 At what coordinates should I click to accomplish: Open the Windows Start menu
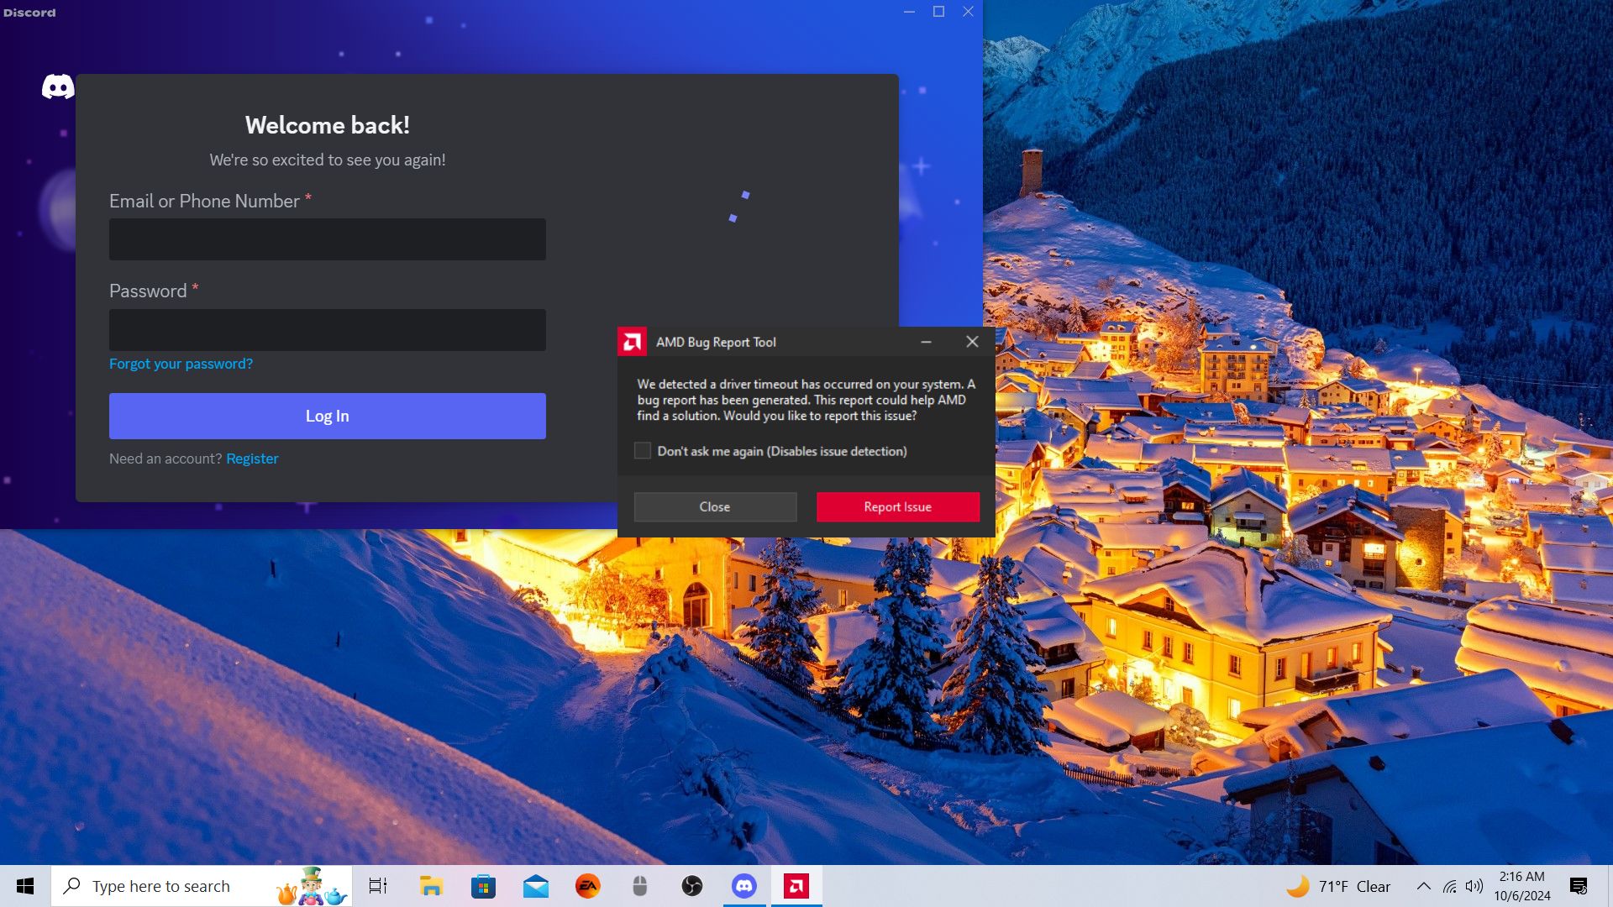tap(25, 886)
